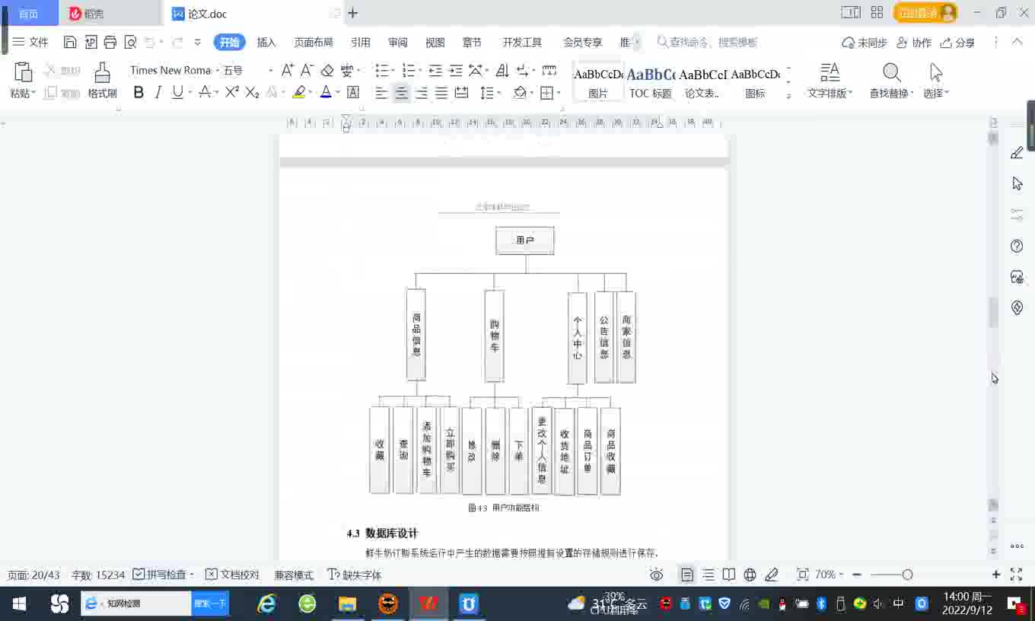
Task: Switch to the 审阅 (Review) tab
Action: 398,43
